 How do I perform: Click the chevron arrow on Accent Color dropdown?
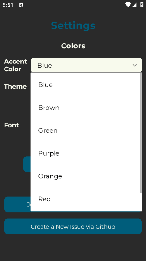click(135, 65)
